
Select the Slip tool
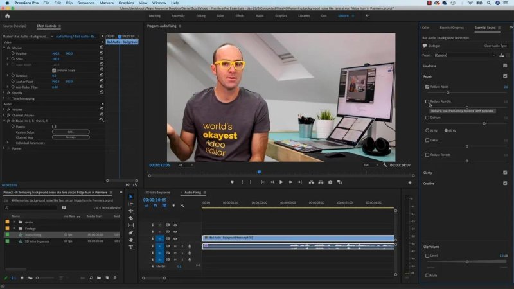(131, 225)
